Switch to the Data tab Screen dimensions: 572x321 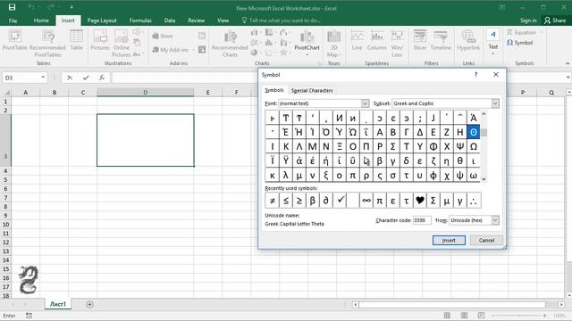tap(169, 21)
